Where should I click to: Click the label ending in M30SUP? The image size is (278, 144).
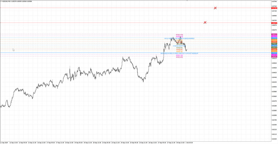(x=179, y=53)
